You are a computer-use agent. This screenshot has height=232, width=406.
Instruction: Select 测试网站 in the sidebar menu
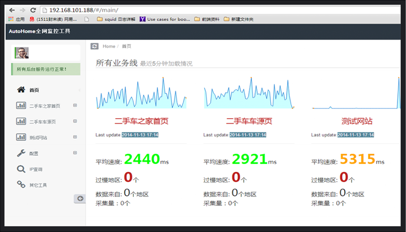point(38,137)
